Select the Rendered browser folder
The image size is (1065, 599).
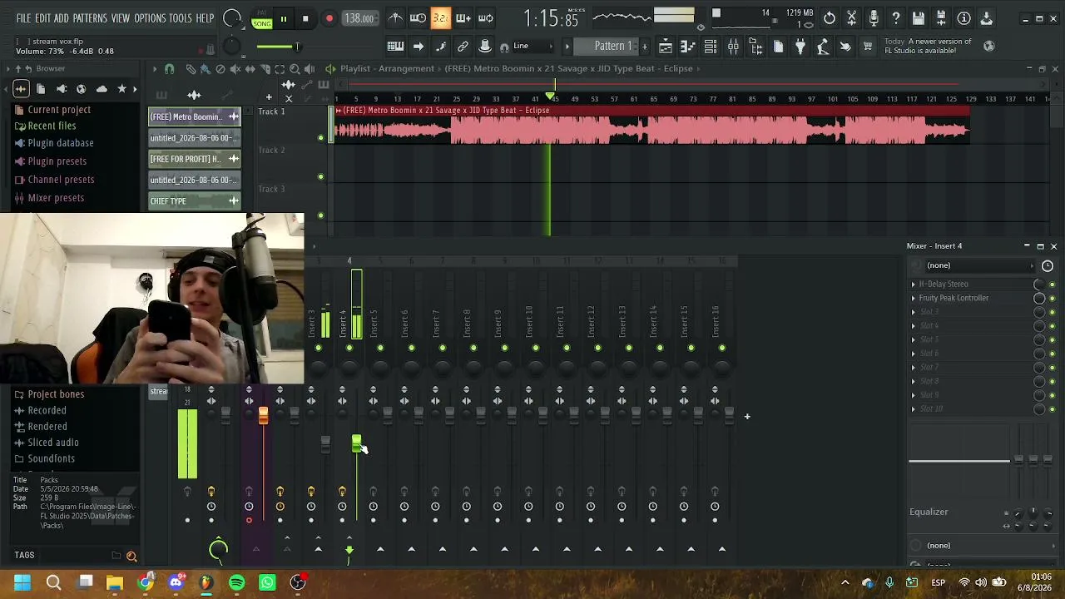pos(47,427)
